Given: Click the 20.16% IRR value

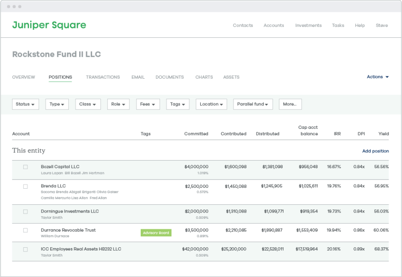Looking at the screenshot, I should coord(334,249).
